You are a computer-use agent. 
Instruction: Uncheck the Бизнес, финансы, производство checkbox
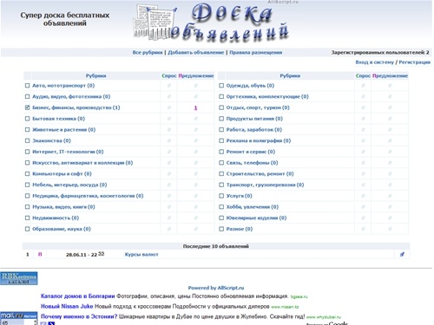[27, 107]
